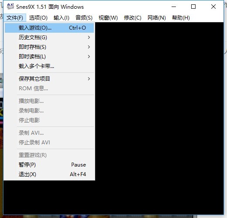Click the 重置游戏(R) menu entry

(x=49, y=155)
